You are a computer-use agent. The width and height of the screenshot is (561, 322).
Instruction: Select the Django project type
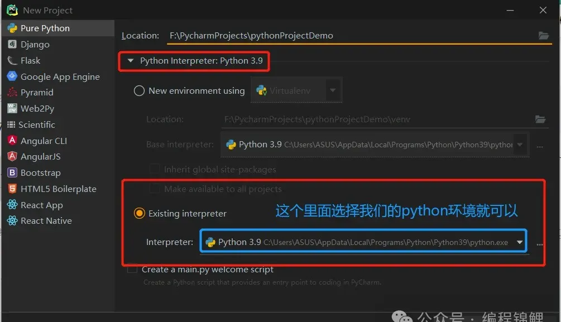pos(58,44)
